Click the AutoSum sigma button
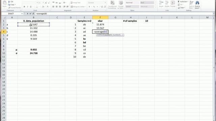The height and width of the screenshot is (121, 216). [183, 1]
